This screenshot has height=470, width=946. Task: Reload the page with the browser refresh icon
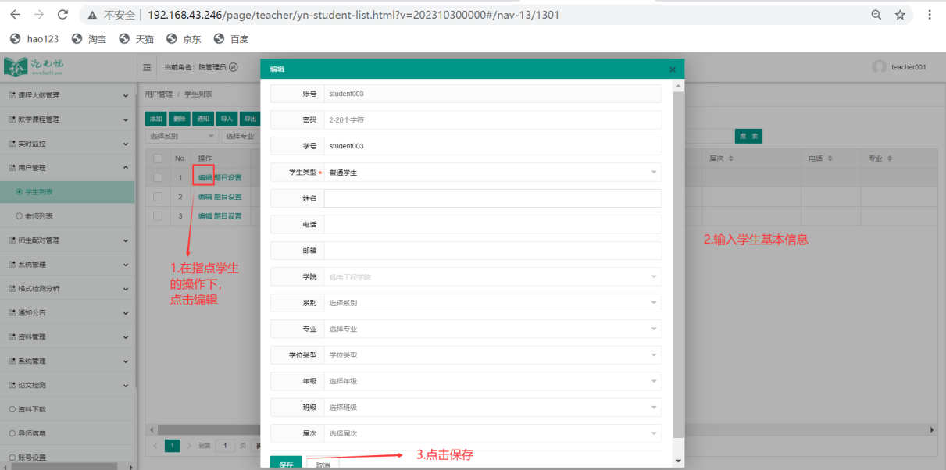coord(63,15)
